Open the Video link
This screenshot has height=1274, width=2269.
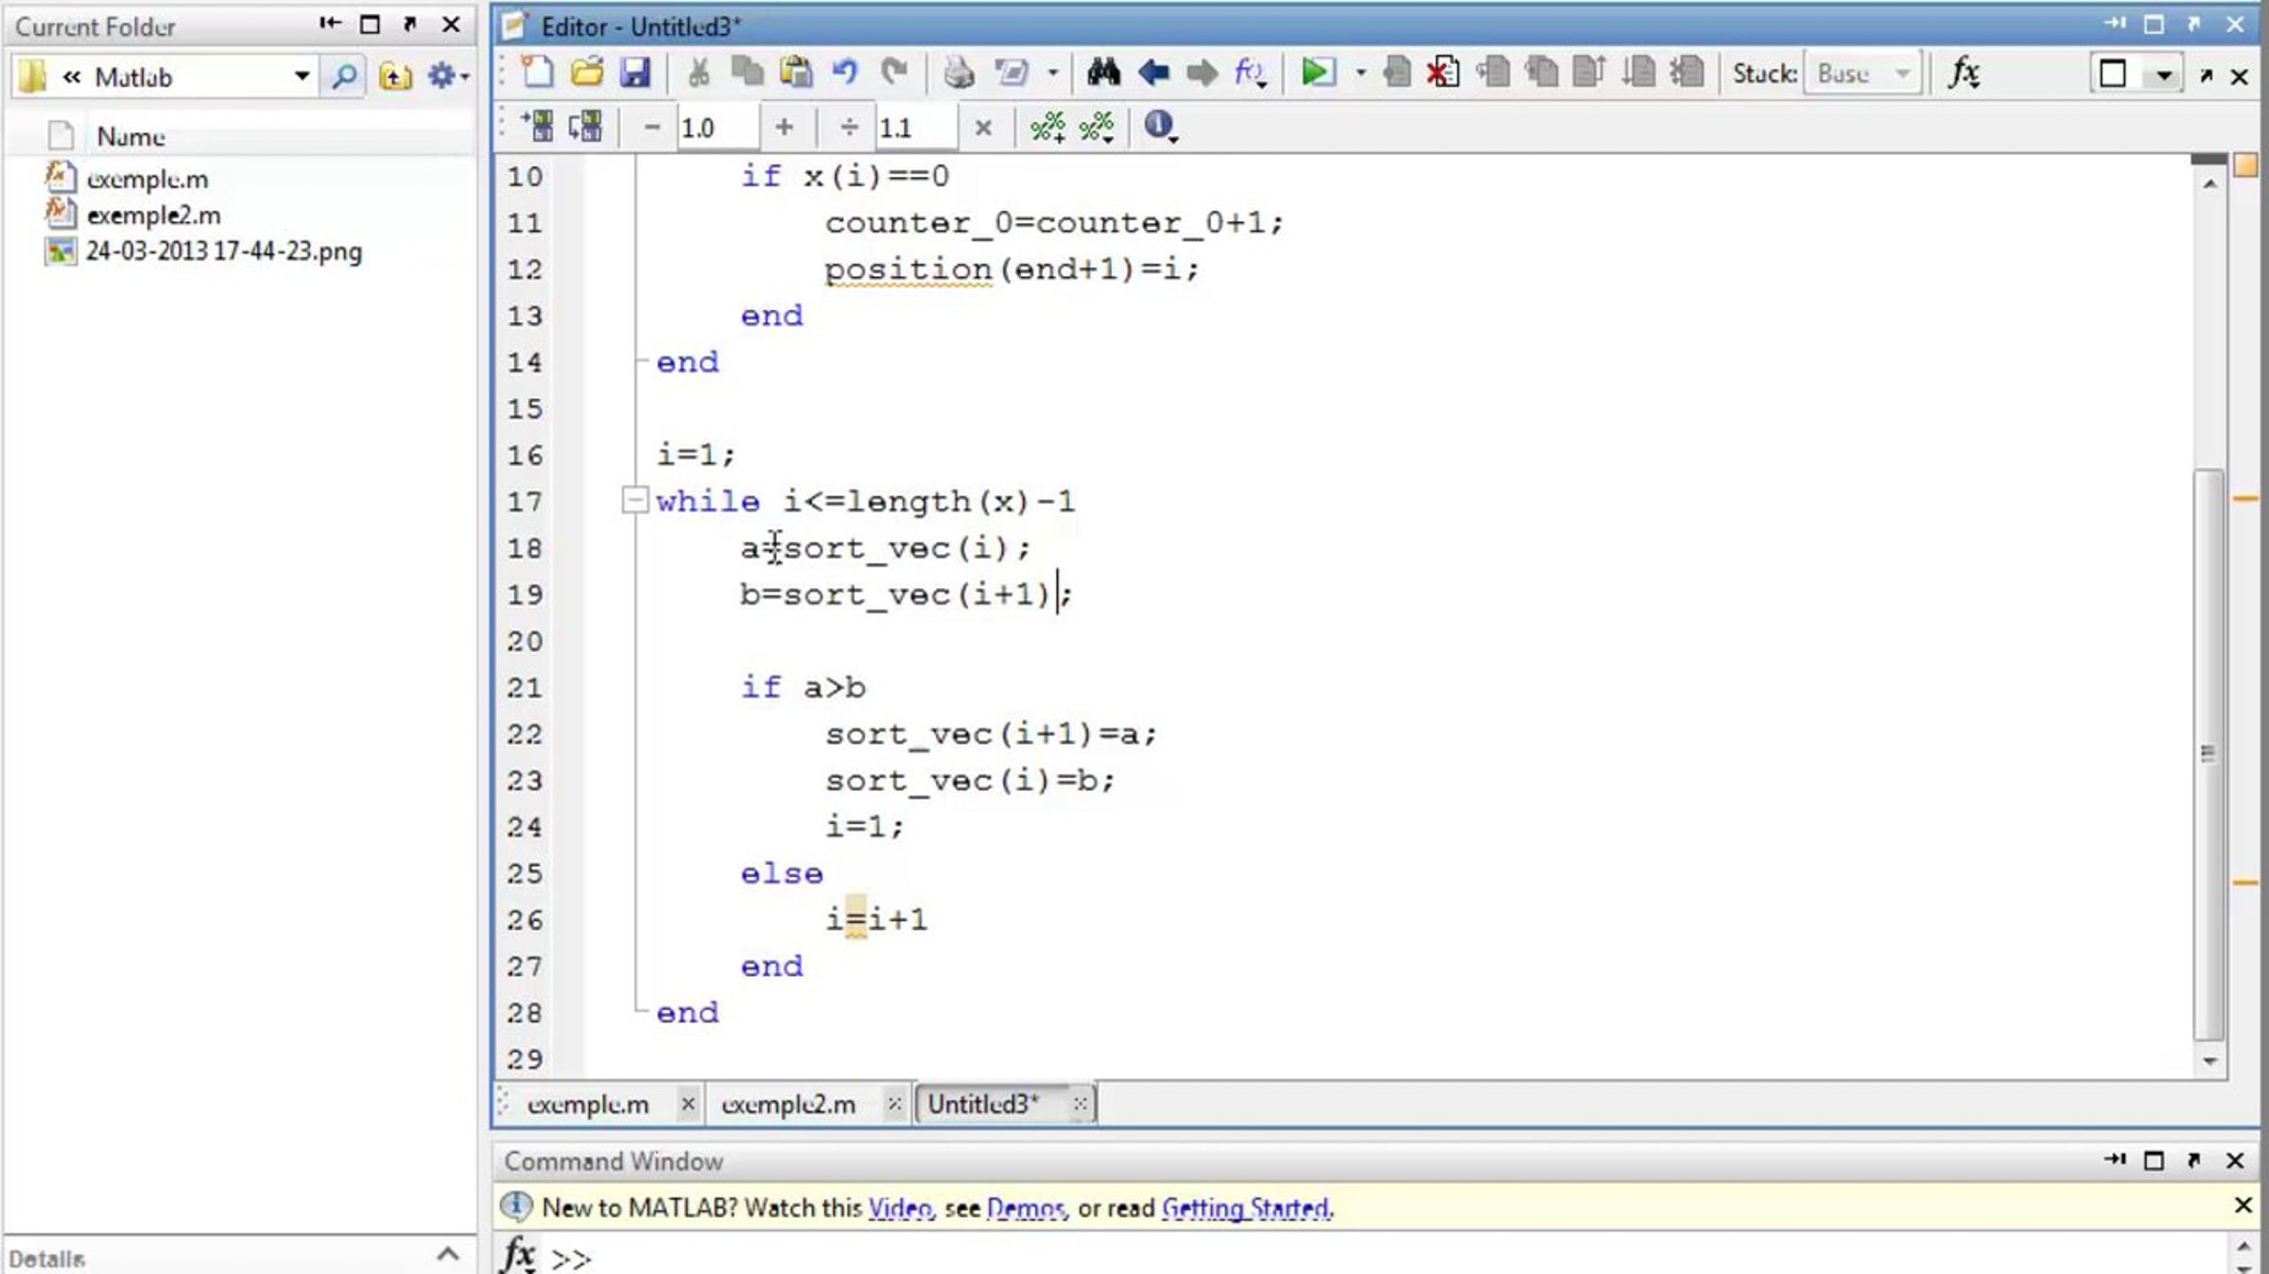click(901, 1208)
